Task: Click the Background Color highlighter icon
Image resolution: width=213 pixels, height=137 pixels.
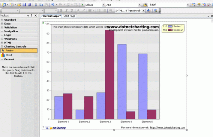Action: [84, 10]
